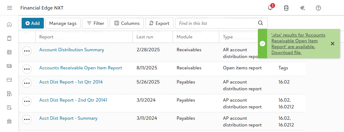Click Manage tags button
Image resolution: width=344 pixels, height=132 pixels.
tap(63, 23)
